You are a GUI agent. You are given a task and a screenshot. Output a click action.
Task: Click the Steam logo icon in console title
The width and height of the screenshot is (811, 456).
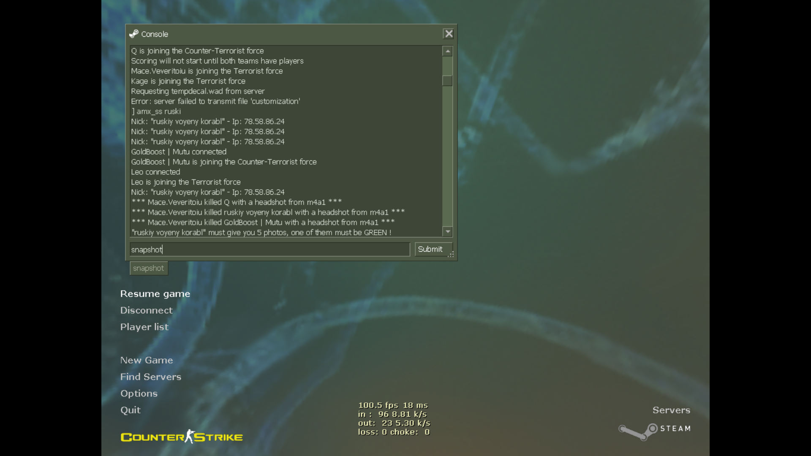134,34
